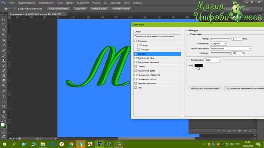Click the Размер slider track
Screen dimensions: 264x148
220,39
